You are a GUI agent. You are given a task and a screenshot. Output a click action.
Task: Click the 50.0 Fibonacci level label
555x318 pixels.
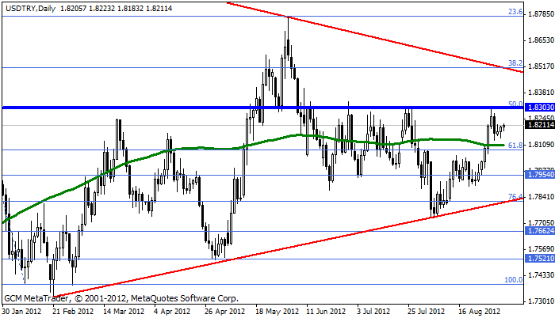(515, 104)
